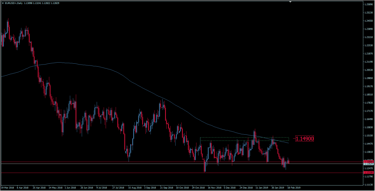Click the 1.12470 price axis label

(x=369, y=168)
